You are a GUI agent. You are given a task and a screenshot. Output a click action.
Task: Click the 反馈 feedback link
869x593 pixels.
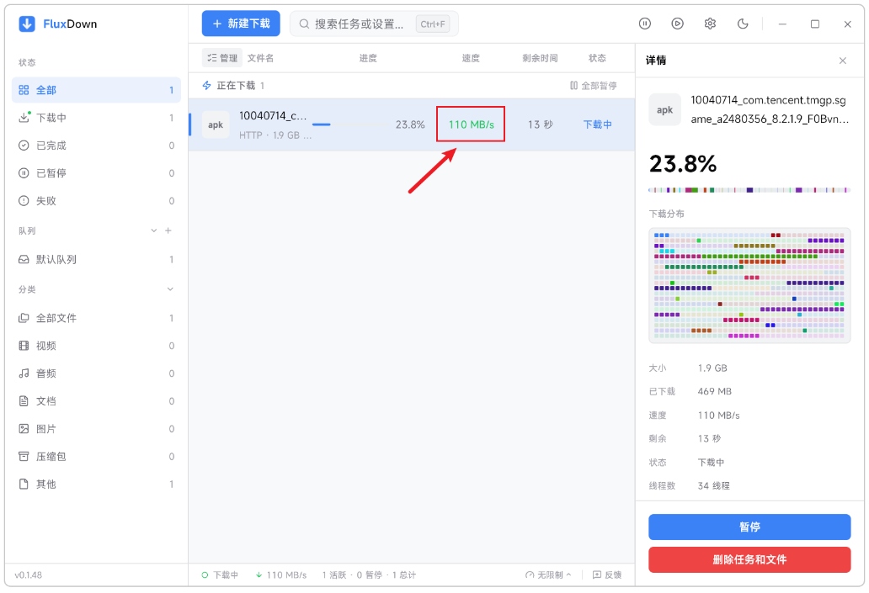[607, 574]
